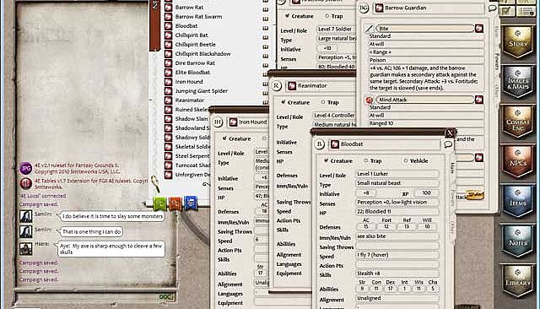Click the red link icon right of Bite
This screenshot has width=540, height=309.
479,28
